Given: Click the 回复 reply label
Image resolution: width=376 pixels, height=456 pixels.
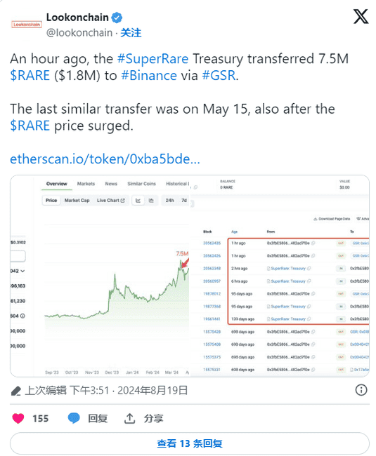Looking at the screenshot, I should tap(98, 419).
